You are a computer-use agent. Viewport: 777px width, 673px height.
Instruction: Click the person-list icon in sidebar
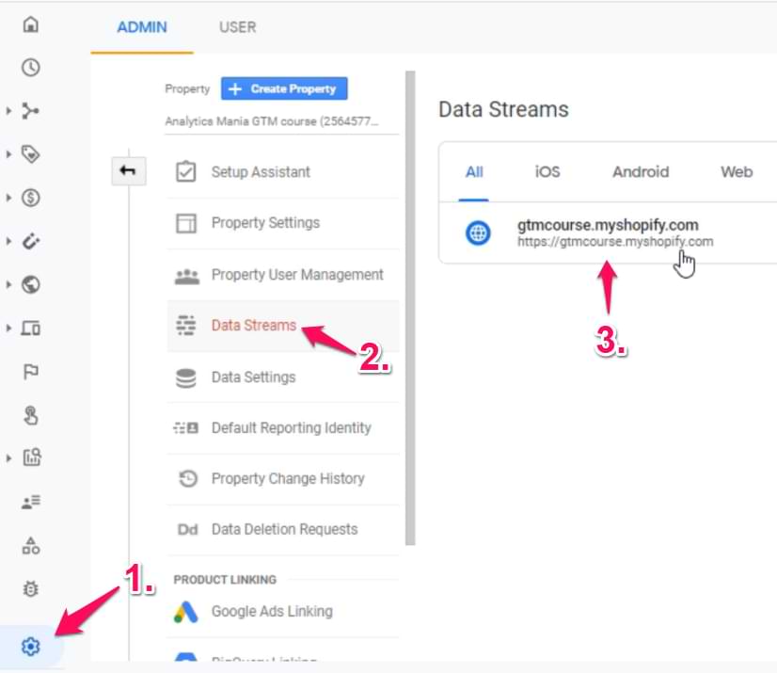30,502
